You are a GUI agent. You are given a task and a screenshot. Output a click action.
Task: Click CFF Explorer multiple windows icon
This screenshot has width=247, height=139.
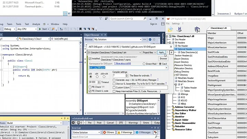click(x=197, y=30)
